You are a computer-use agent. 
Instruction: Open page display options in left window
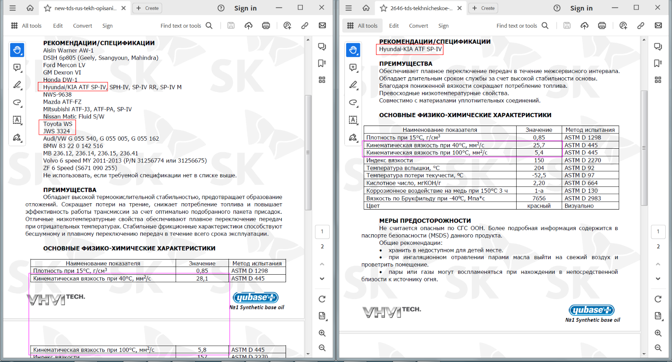[322, 316]
